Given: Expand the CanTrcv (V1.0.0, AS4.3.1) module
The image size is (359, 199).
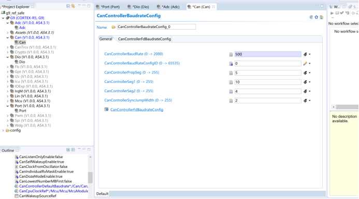Looking at the screenshot, I should click(8, 47).
